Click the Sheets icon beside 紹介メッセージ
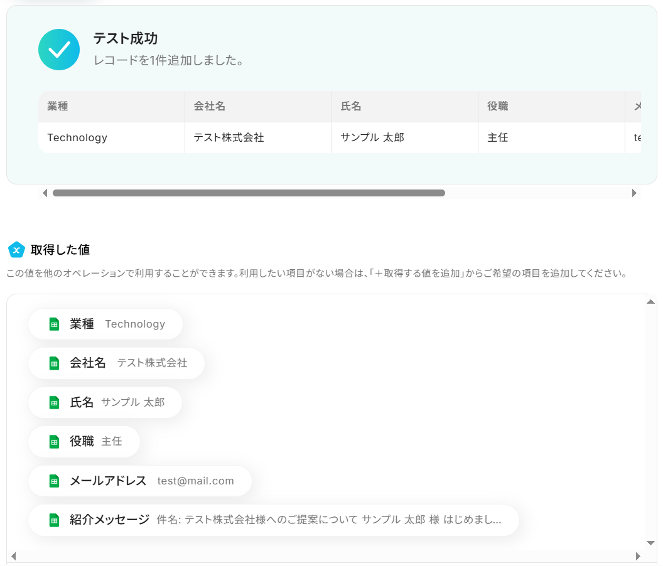Viewport: 663px width, 566px height. [54, 520]
